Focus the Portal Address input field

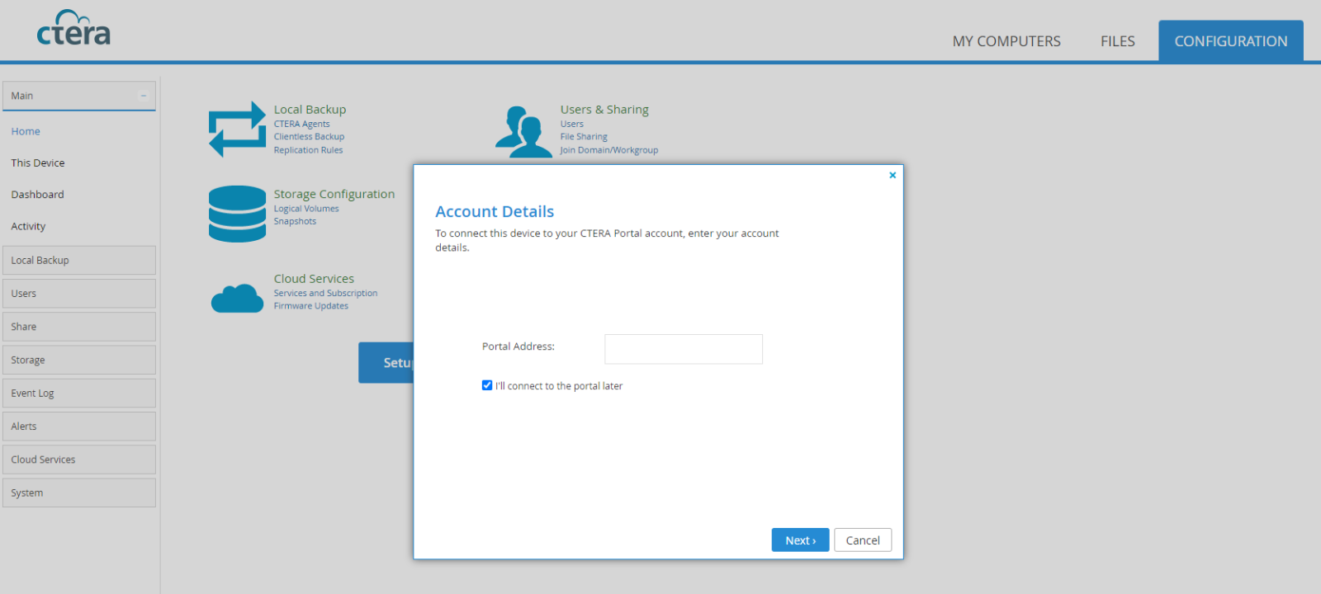pos(684,349)
